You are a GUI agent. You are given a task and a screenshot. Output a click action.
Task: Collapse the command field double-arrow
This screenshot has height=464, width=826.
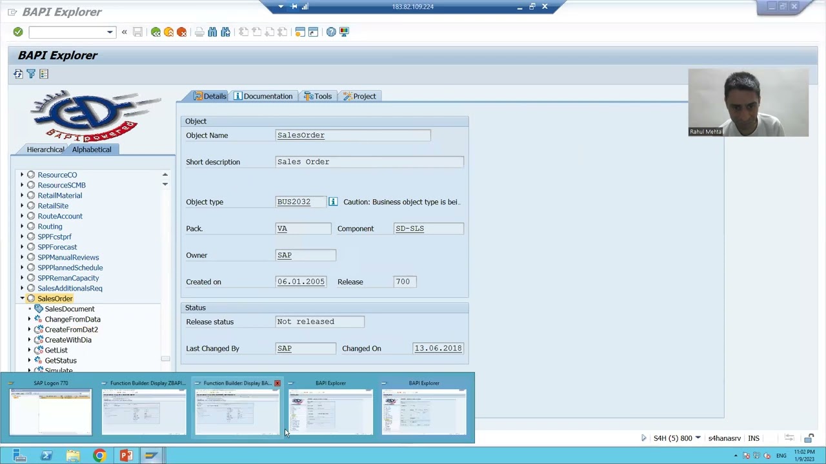(124, 32)
